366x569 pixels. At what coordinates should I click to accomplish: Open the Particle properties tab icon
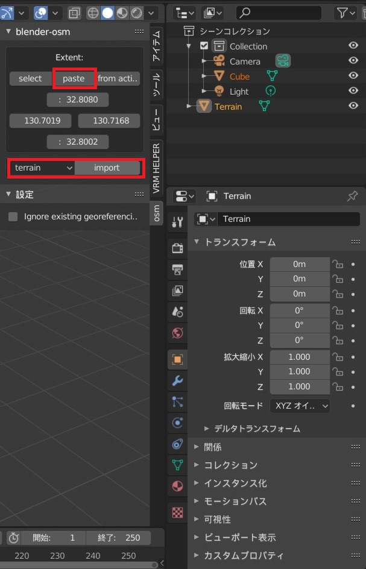pos(177,401)
